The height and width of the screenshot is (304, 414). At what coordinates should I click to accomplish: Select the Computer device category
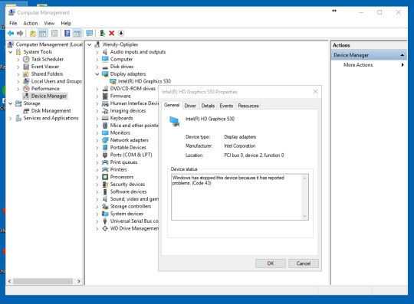click(121, 59)
